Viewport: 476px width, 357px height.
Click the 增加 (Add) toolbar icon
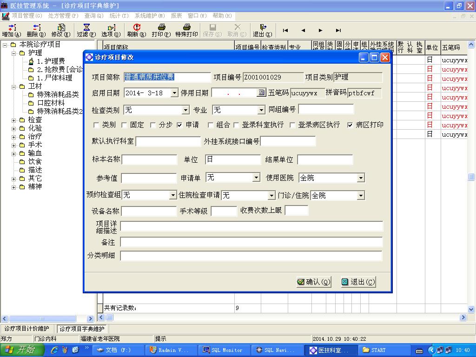pyautogui.click(x=12, y=30)
